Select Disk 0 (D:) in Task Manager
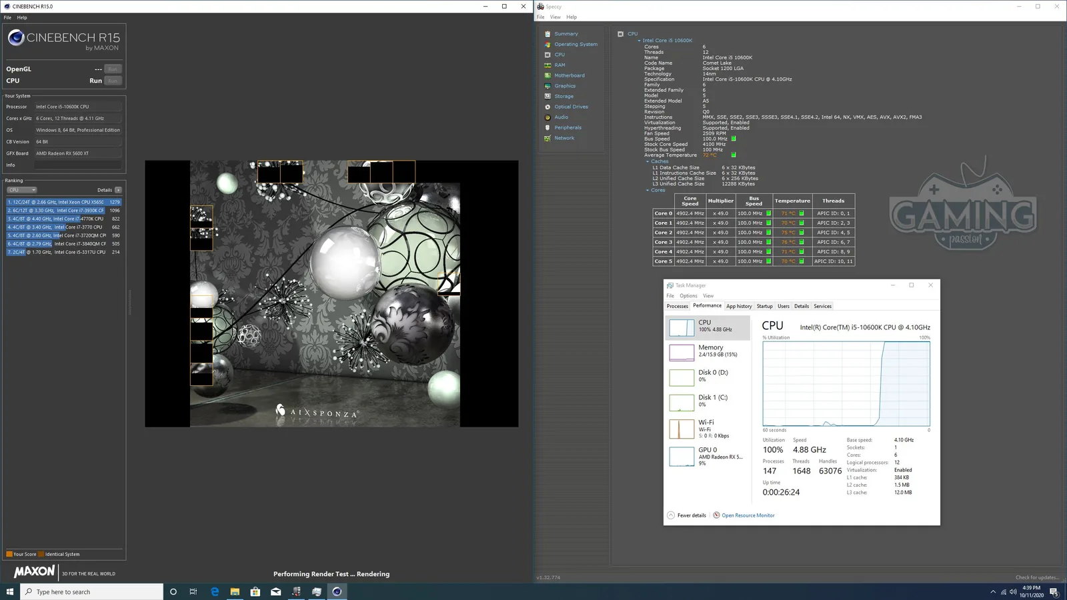The height and width of the screenshot is (600, 1067). pyautogui.click(x=708, y=377)
